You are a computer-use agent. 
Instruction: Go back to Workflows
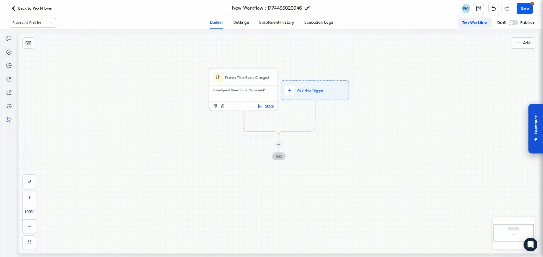(x=31, y=8)
